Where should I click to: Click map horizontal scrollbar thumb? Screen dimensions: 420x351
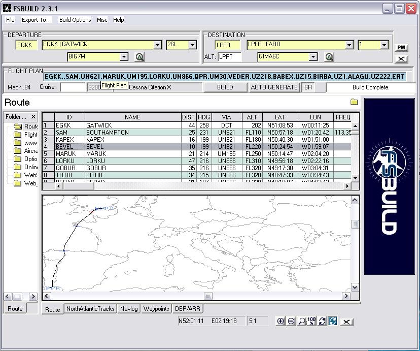[208, 296]
